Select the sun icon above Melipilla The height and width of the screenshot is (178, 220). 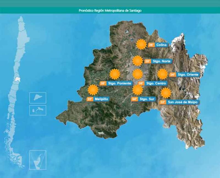point(93,90)
